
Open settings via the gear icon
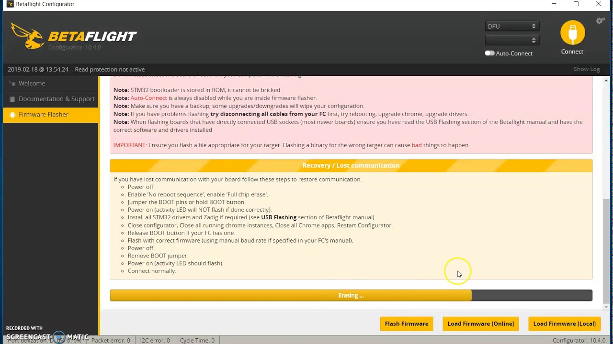point(600,21)
